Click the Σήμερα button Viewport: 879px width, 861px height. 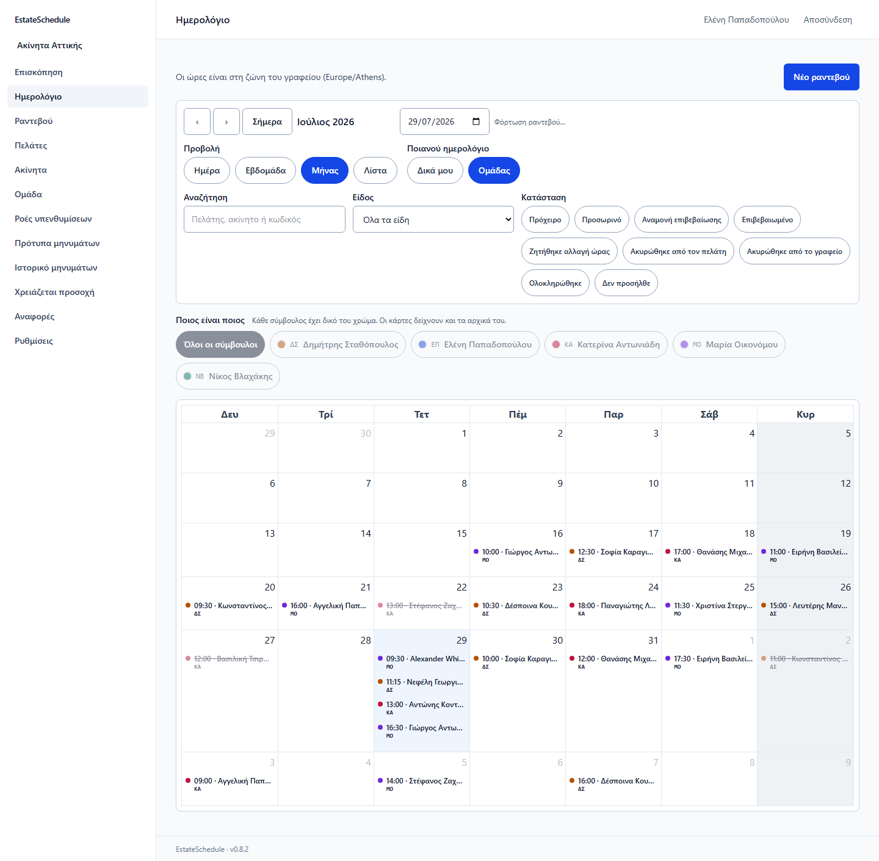coord(267,122)
